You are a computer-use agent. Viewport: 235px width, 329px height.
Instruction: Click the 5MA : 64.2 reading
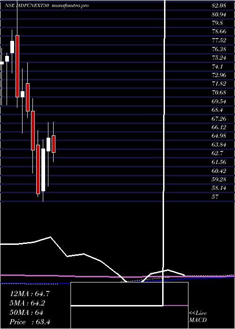coord(28,303)
